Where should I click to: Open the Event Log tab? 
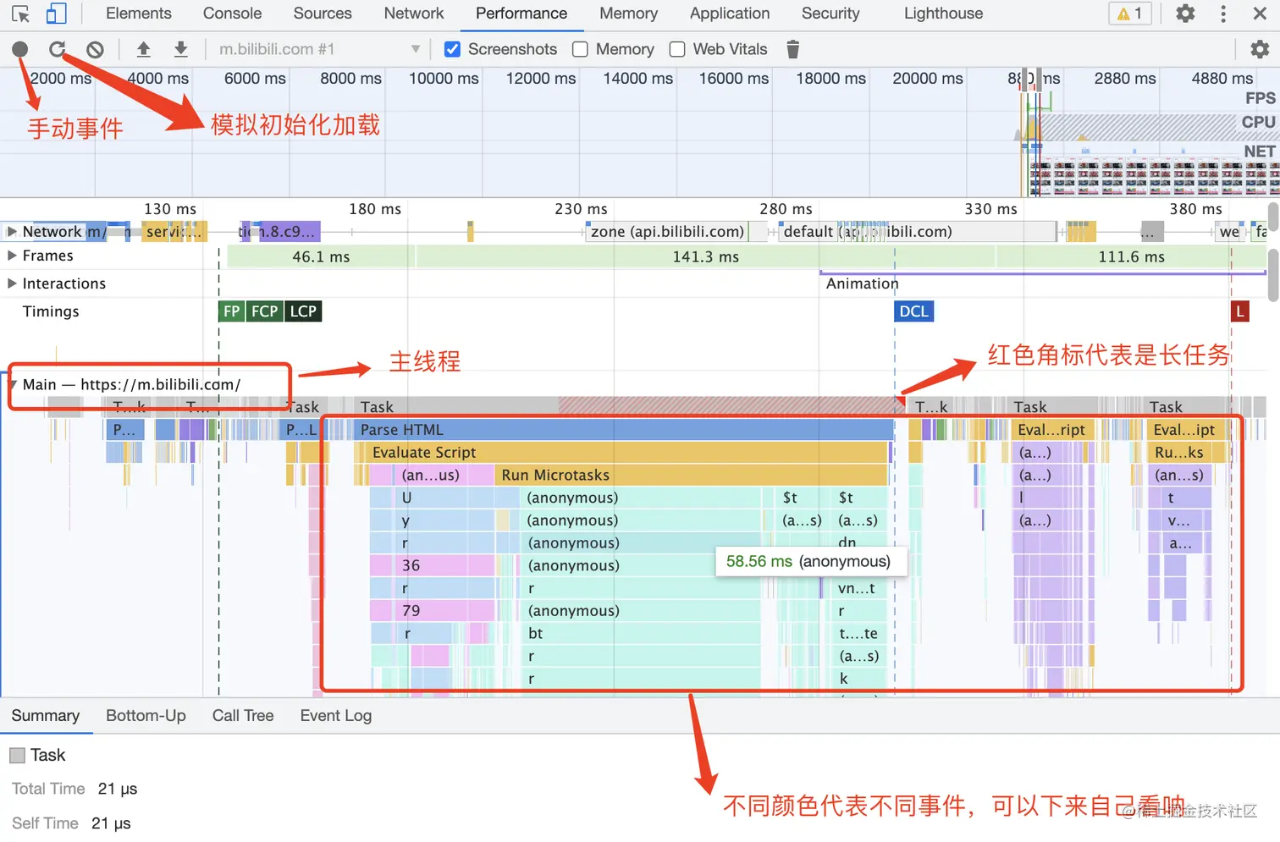(x=336, y=716)
